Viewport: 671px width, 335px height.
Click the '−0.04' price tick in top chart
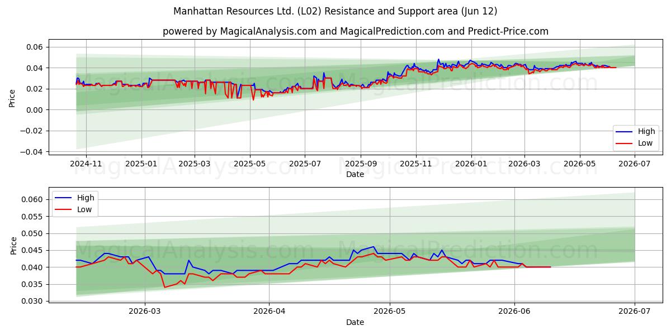[32, 152]
